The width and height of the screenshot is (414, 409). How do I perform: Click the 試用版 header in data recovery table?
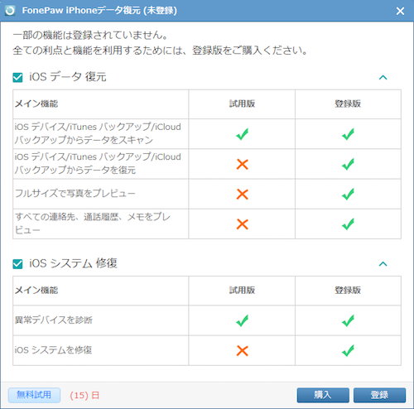pyautogui.click(x=242, y=103)
